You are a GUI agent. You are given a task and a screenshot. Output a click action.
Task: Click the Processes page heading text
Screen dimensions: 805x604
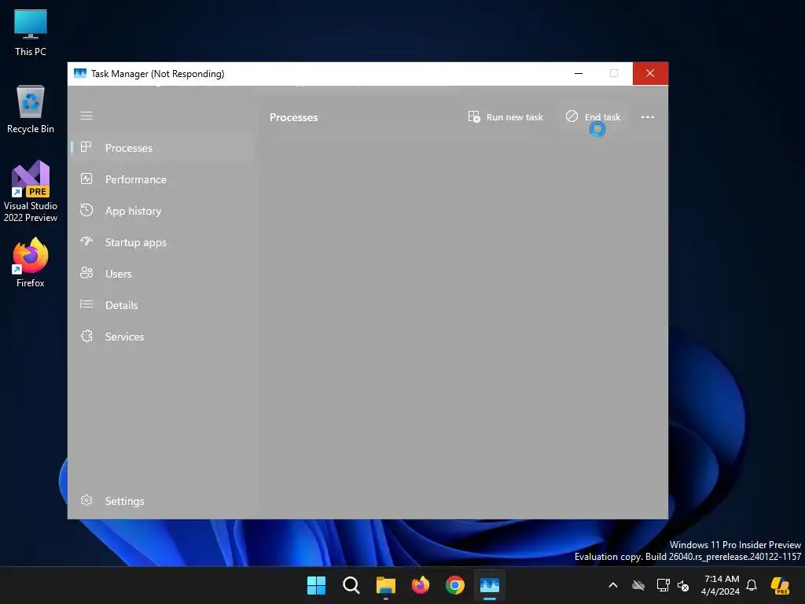(294, 118)
